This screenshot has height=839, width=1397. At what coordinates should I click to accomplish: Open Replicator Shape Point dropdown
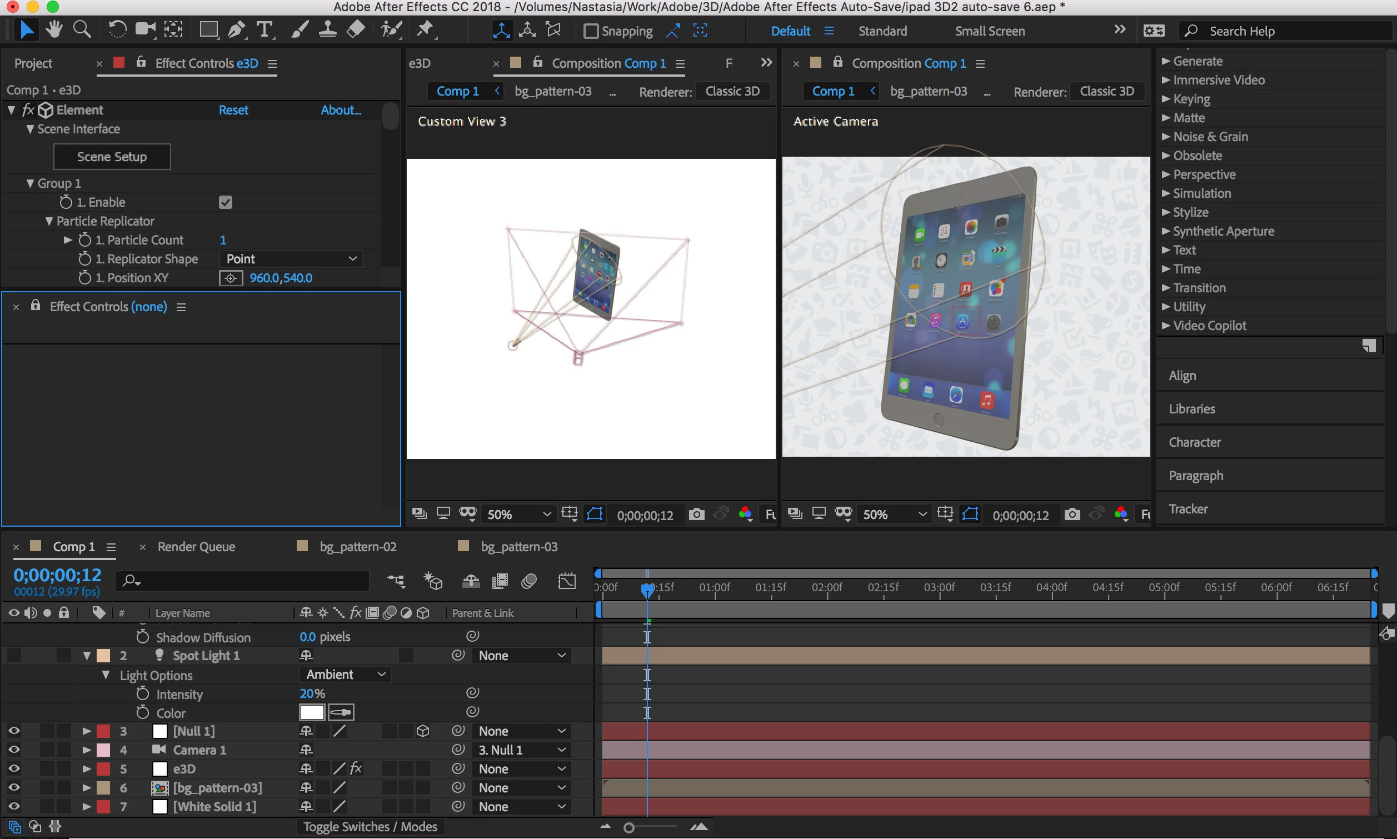291,259
